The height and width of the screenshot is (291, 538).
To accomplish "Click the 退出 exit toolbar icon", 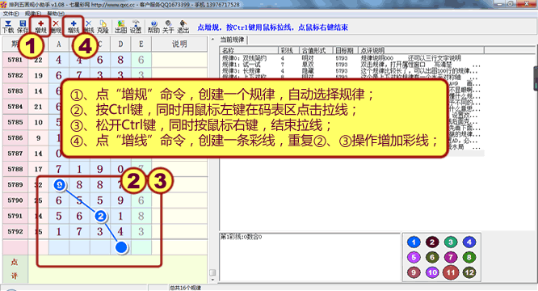I will point(183,27).
